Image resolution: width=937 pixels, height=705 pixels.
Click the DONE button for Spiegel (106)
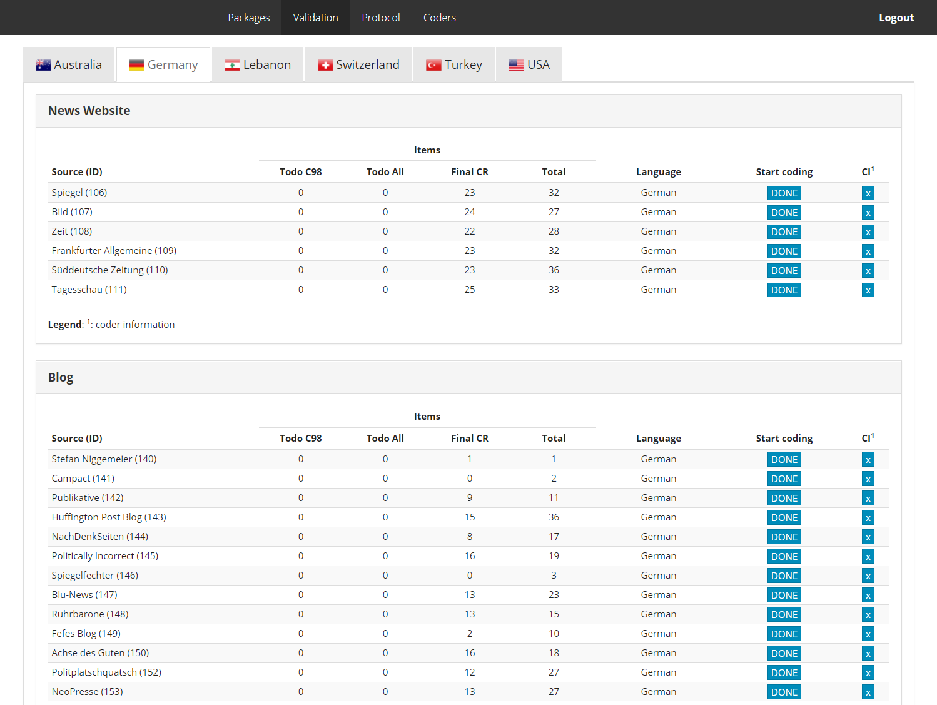784,193
